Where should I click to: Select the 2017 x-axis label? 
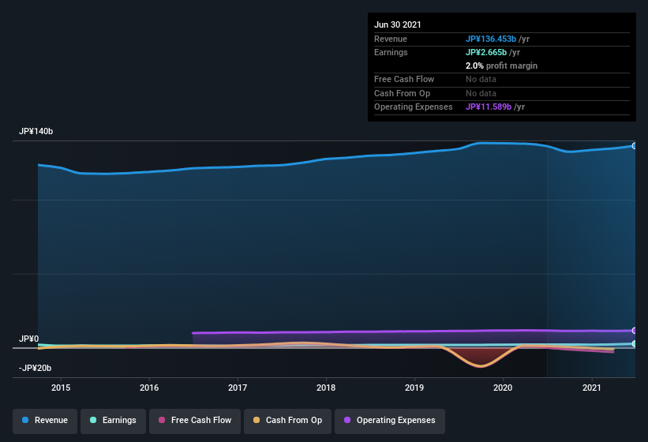[238, 388]
